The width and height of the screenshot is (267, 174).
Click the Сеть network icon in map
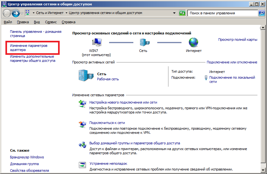(143, 42)
